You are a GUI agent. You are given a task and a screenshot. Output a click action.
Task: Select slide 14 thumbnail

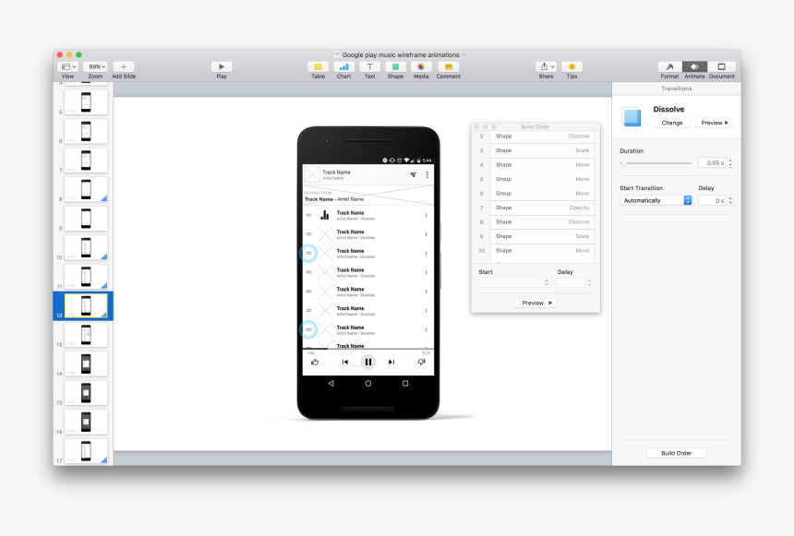coord(86,363)
